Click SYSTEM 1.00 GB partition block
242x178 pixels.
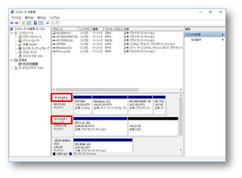tap(83, 105)
